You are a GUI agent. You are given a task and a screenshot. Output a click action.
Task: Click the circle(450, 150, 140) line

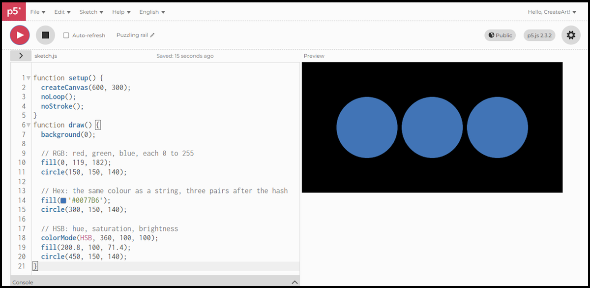point(84,256)
